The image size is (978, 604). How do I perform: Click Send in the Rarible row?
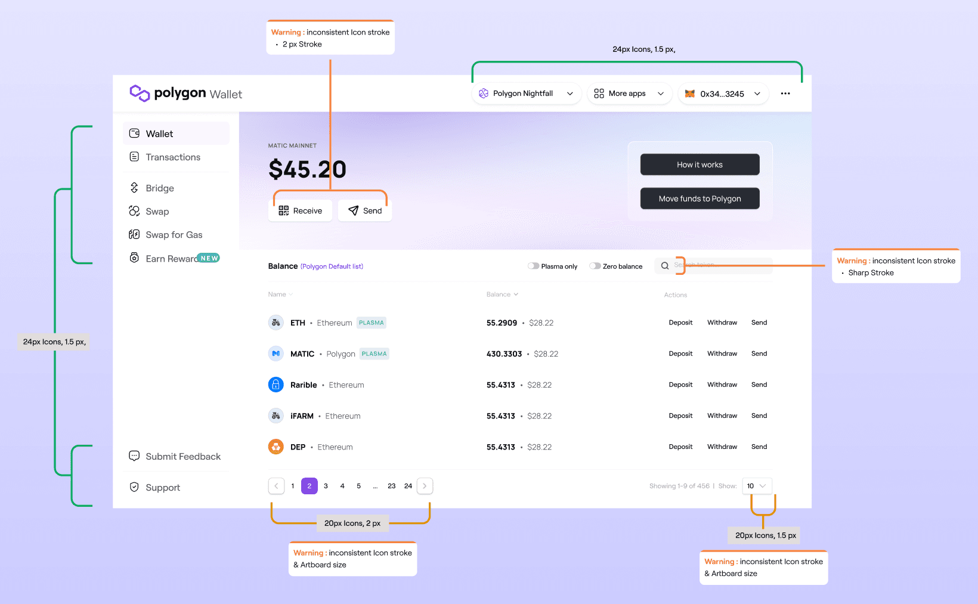(759, 385)
